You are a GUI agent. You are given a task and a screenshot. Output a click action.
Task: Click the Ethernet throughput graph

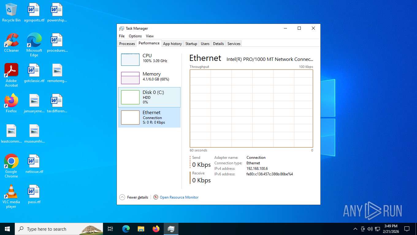(251, 109)
